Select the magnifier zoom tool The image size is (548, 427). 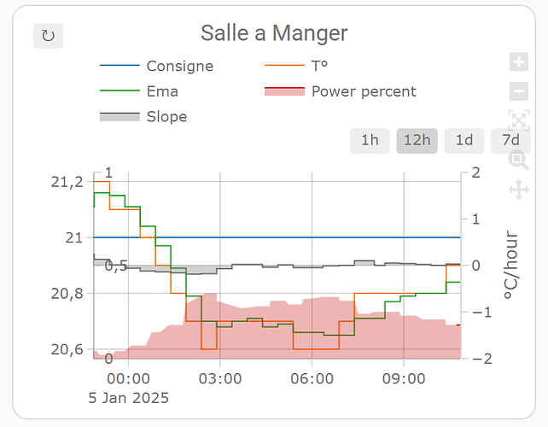(519, 158)
